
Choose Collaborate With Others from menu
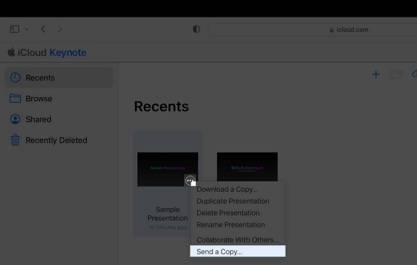click(238, 240)
